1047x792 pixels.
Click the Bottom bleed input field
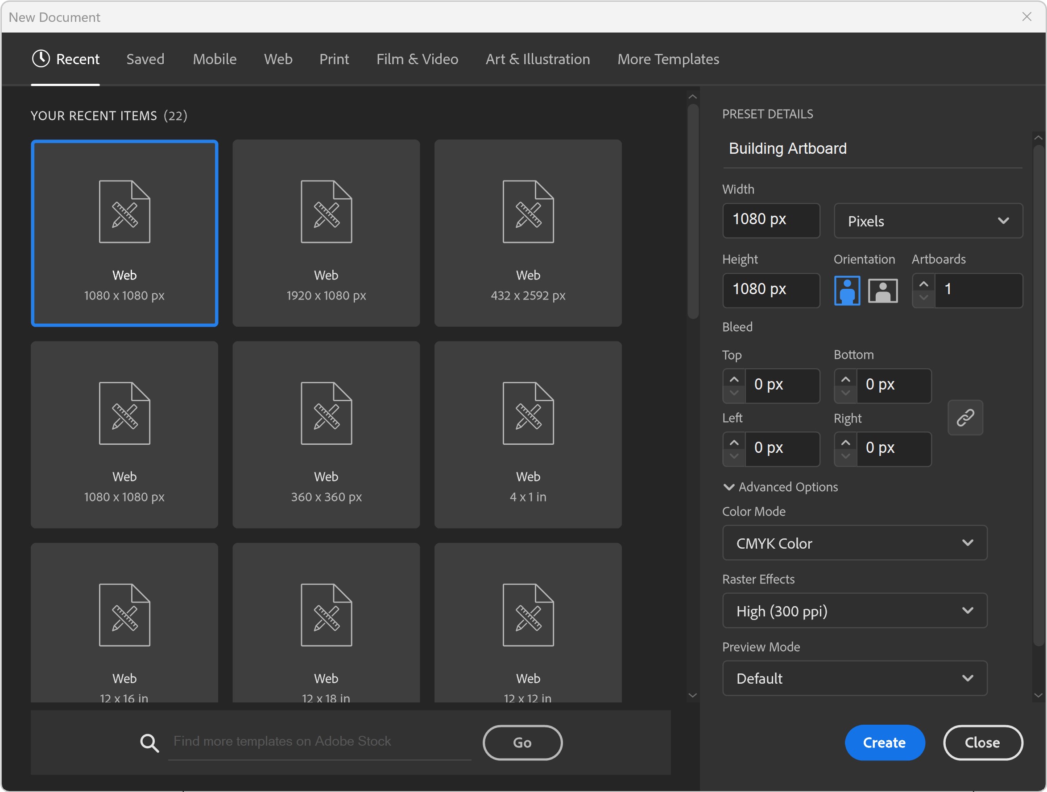coord(894,386)
